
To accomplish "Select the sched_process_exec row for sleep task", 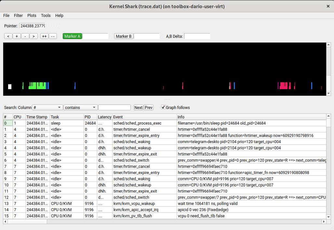I will (137, 123).
